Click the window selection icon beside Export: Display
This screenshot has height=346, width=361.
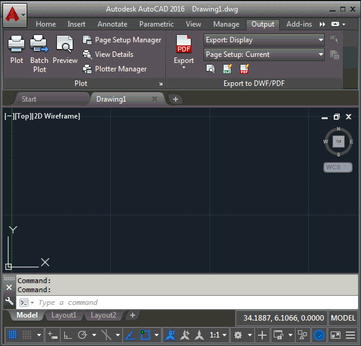(x=334, y=39)
